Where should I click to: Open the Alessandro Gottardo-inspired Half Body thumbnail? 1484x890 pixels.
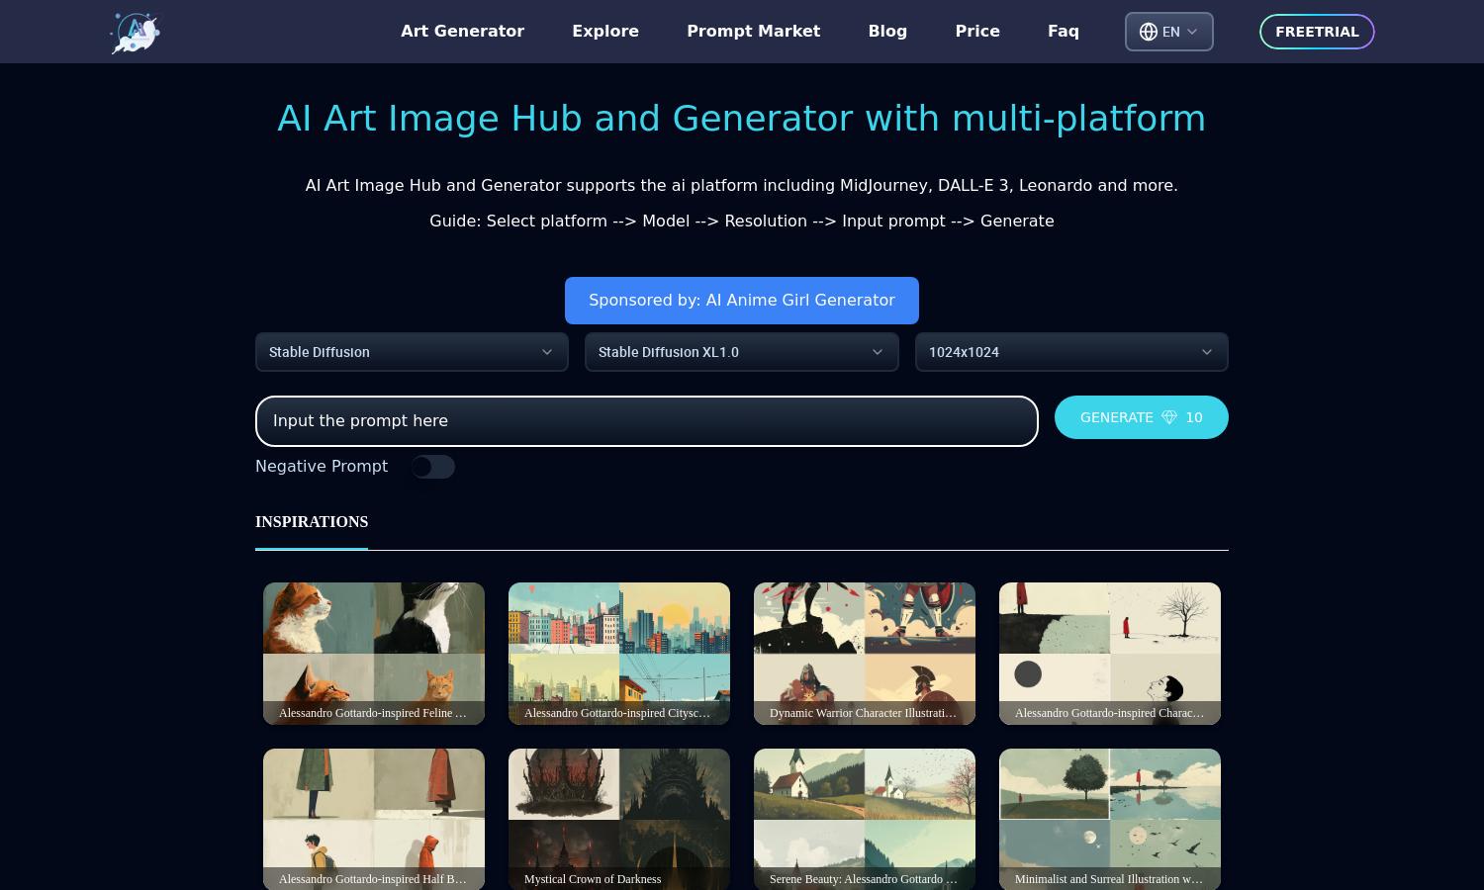(x=374, y=820)
